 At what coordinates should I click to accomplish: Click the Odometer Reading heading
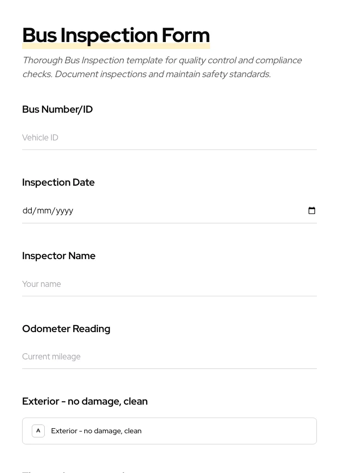pyautogui.click(x=66, y=328)
